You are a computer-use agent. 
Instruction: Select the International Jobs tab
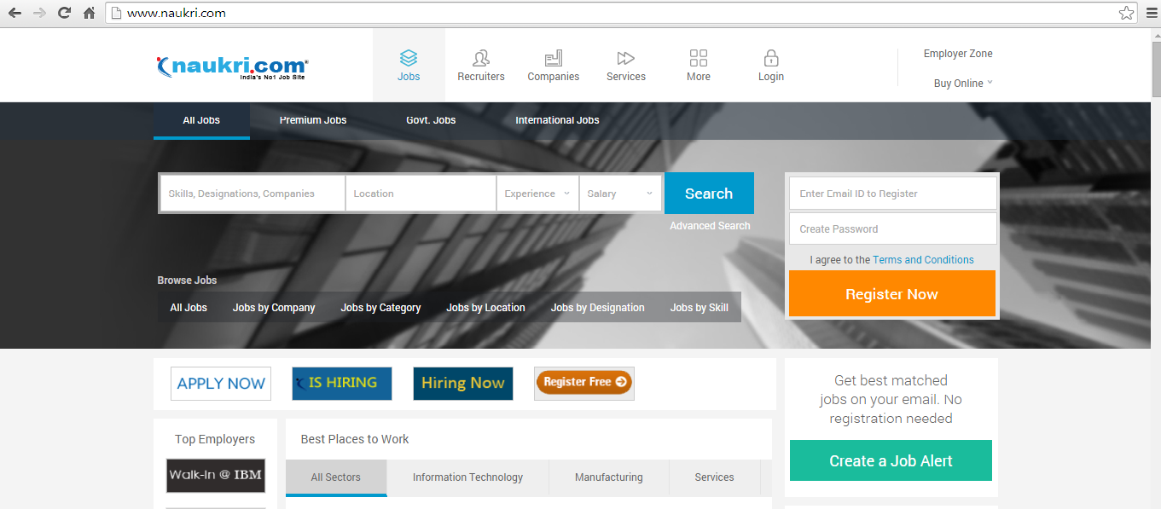pos(557,120)
